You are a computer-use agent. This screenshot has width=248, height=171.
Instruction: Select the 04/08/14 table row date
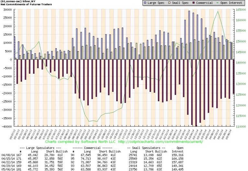(x=7, y=154)
